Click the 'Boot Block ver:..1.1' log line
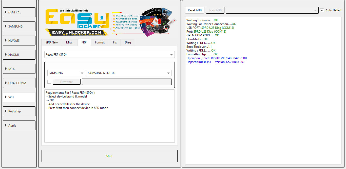This screenshot has height=169, width=346. [199, 47]
